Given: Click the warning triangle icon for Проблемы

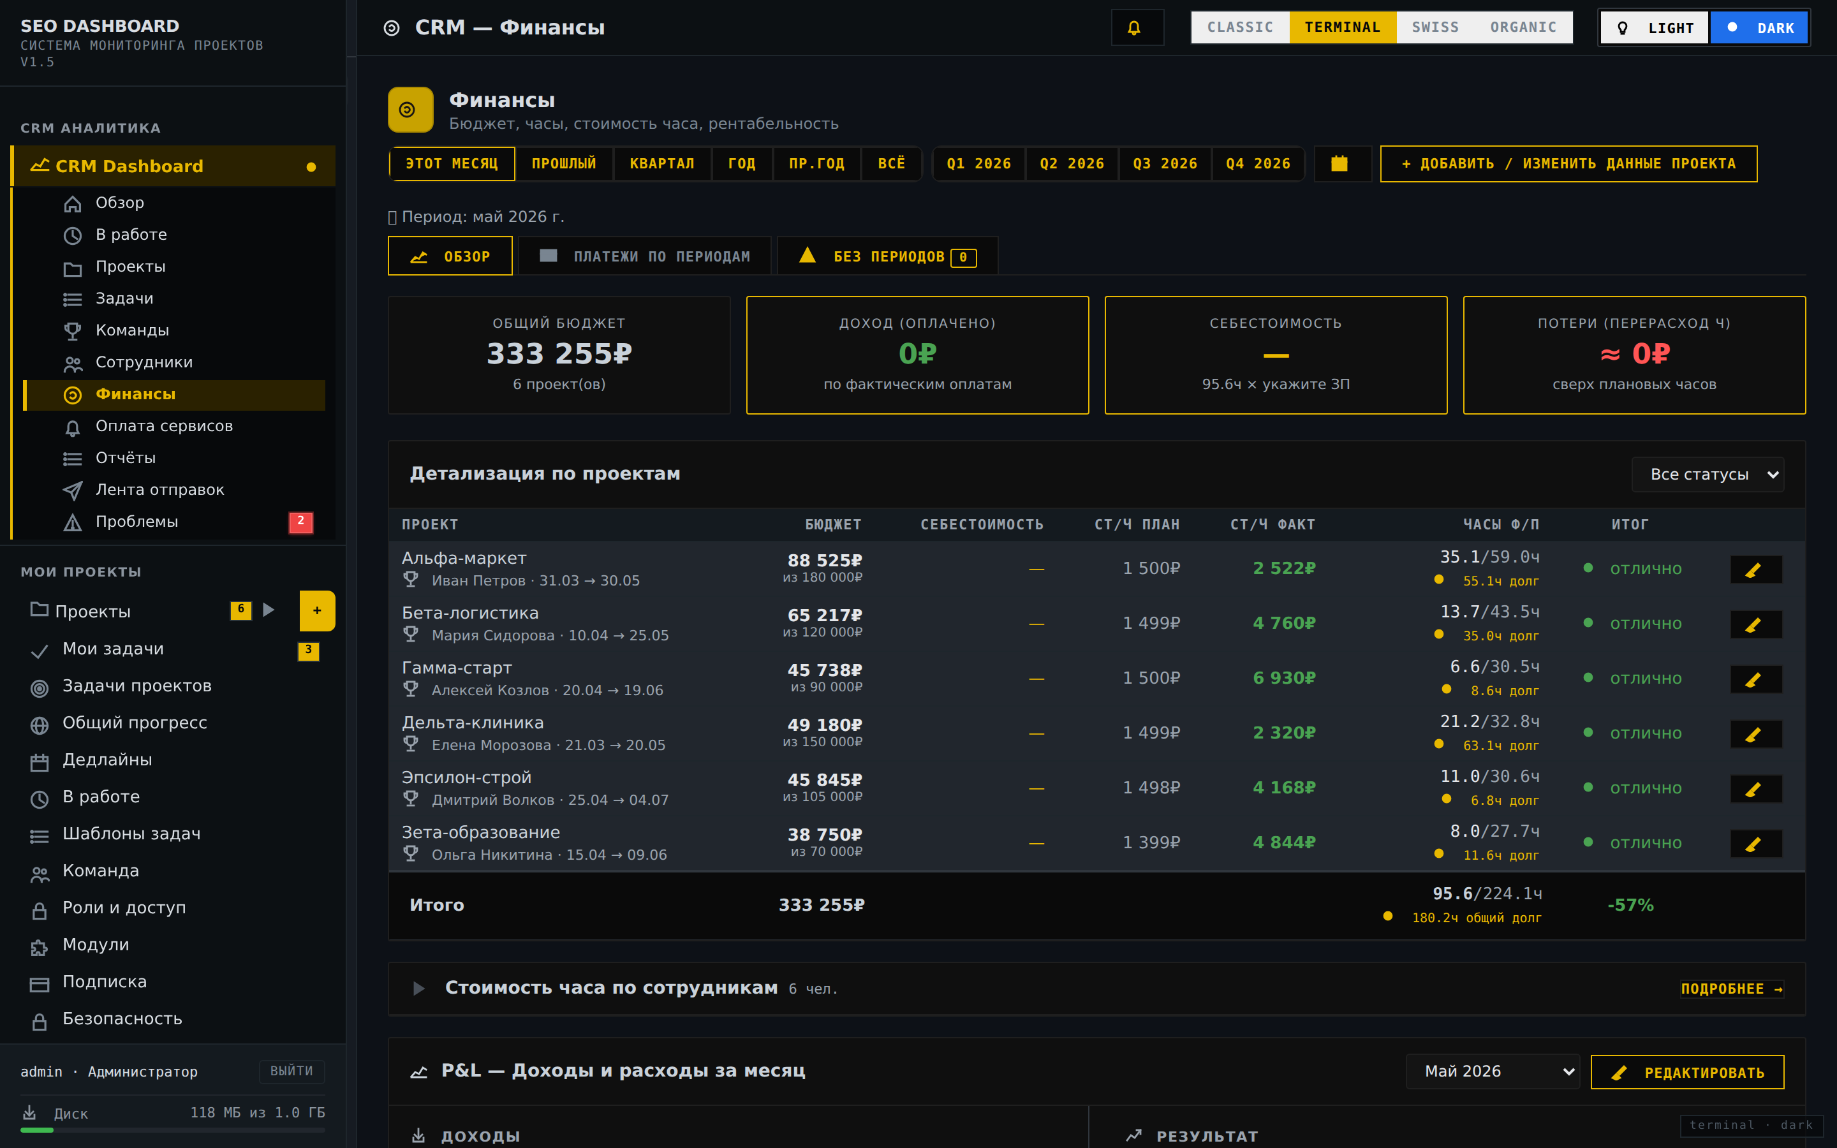Looking at the screenshot, I should click(x=72, y=522).
